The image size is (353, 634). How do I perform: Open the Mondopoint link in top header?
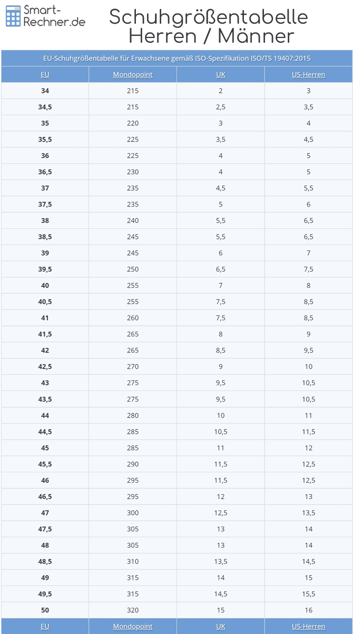[133, 74]
